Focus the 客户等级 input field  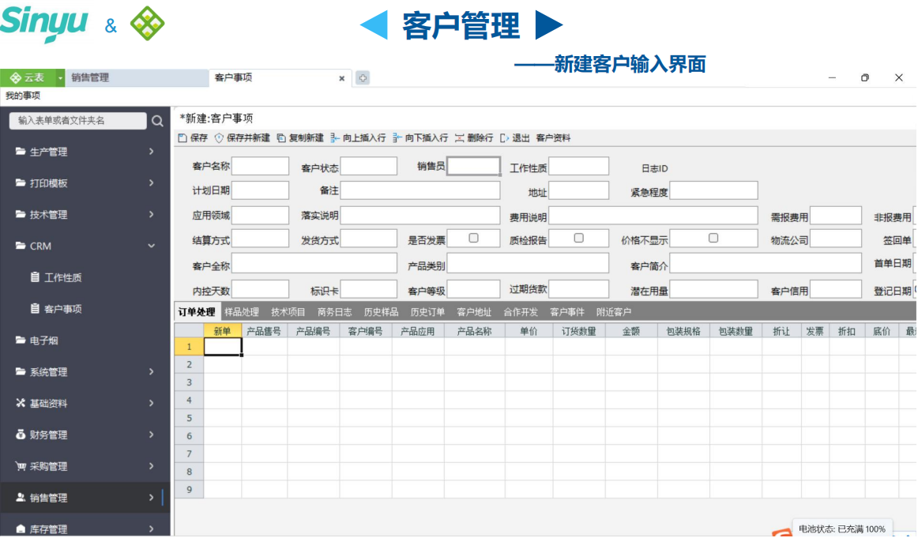pyautogui.click(x=474, y=288)
